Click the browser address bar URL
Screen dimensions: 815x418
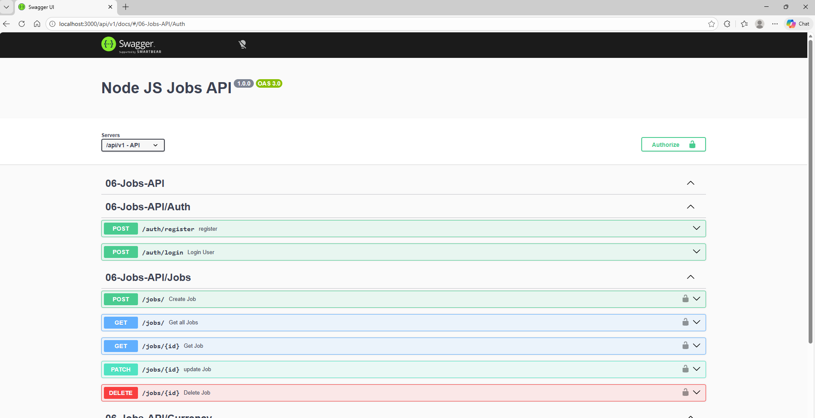(122, 24)
